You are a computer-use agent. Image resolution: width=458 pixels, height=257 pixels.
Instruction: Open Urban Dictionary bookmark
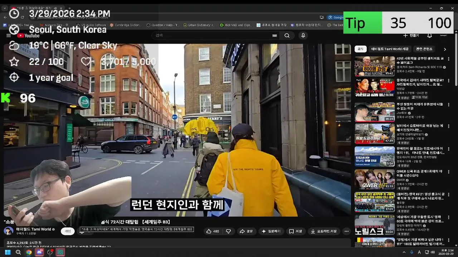(x=199, y=25)
